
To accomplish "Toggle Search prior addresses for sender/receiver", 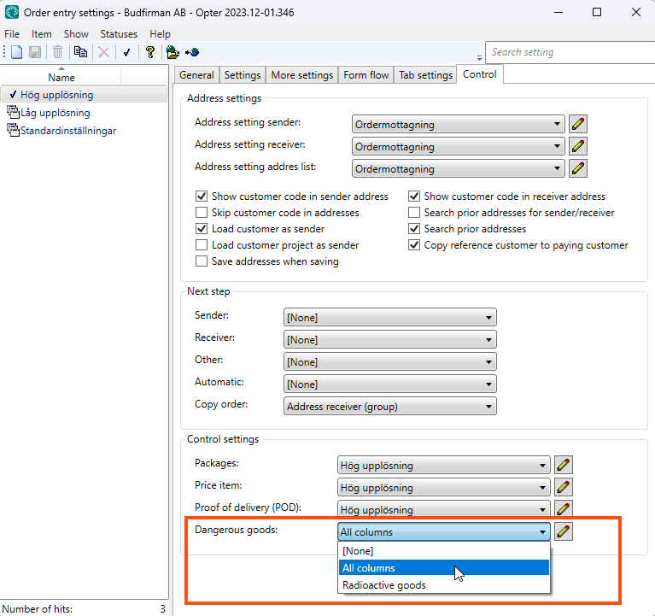I will coord(414,213).
